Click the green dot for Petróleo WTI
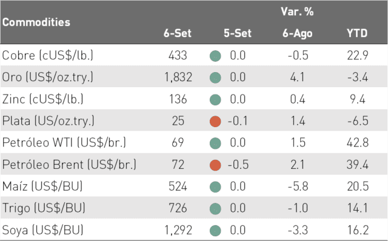Screen dimensions: 388x241 point(215,143)
